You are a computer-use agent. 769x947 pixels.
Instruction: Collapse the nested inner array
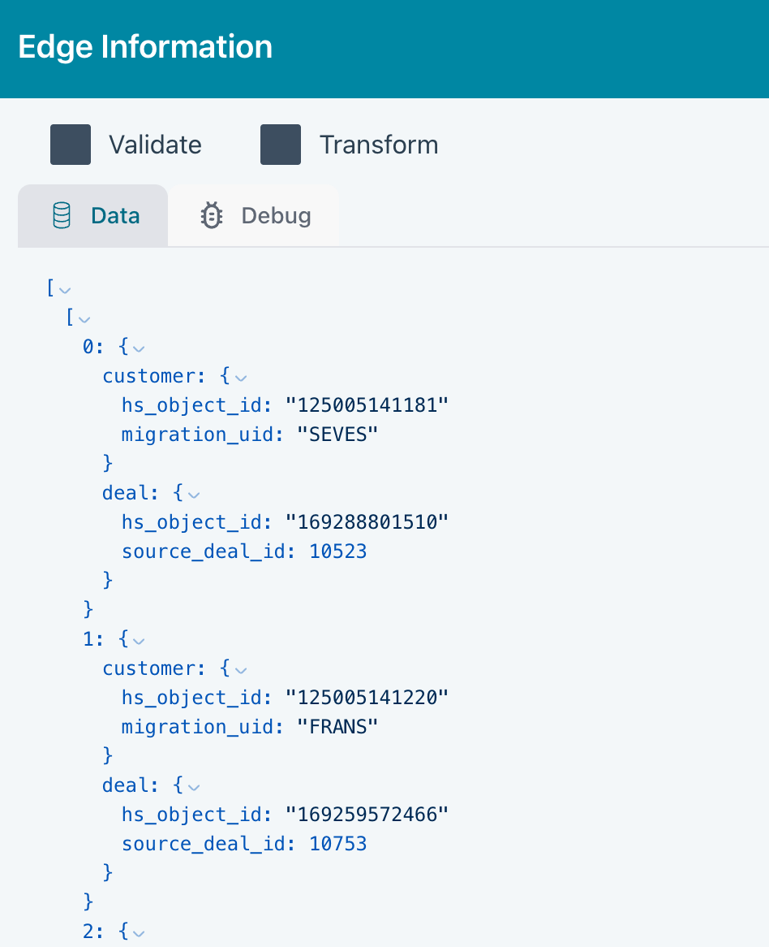coord(84,318)
